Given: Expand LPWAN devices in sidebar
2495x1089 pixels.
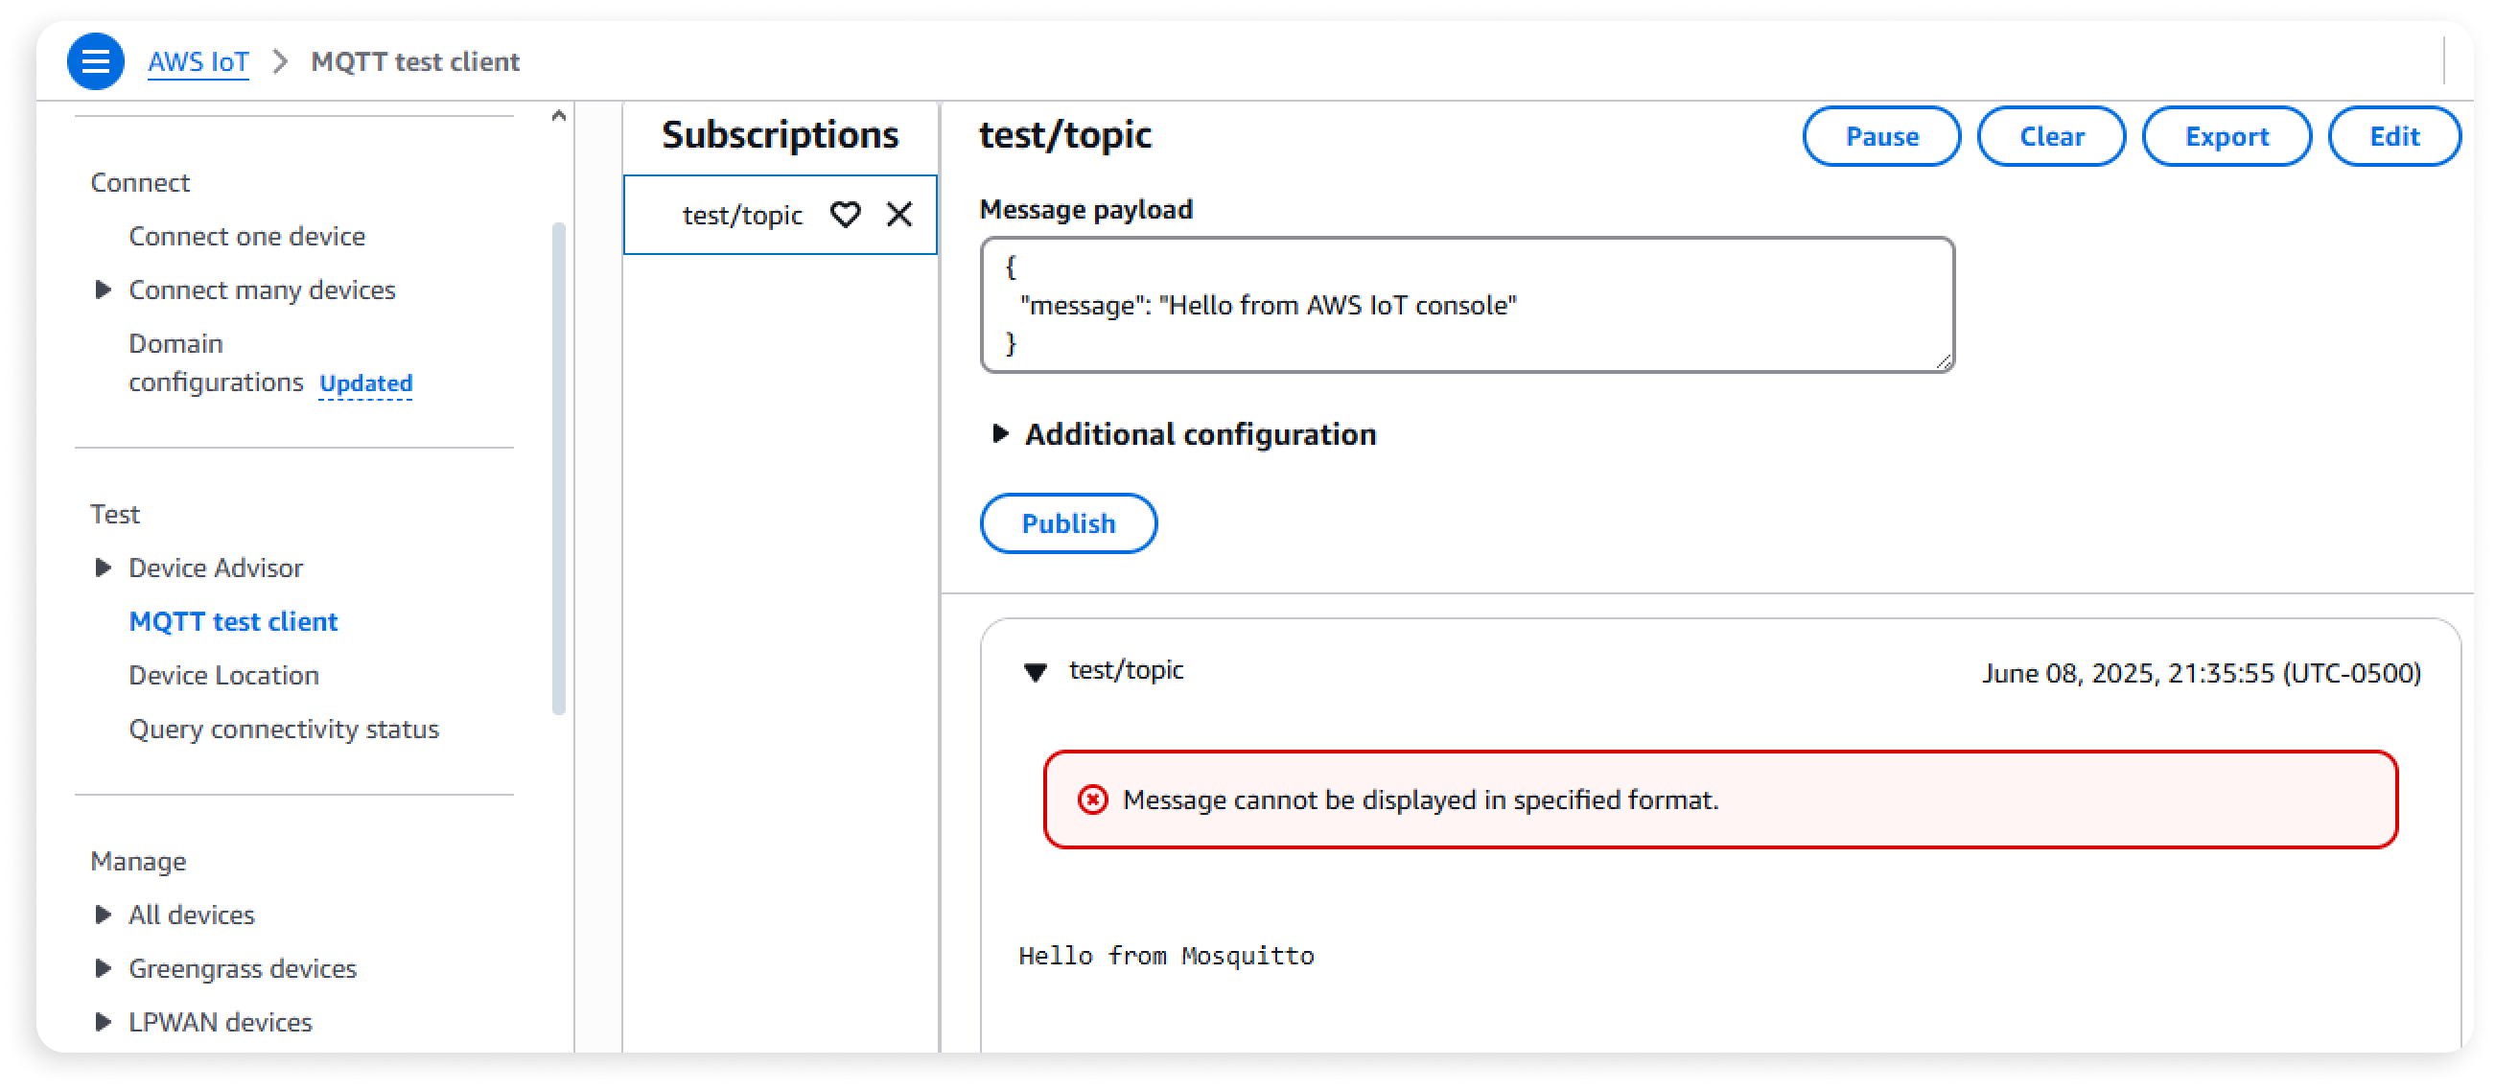Looking at the screenshot, I should (x=103, y=1021).
